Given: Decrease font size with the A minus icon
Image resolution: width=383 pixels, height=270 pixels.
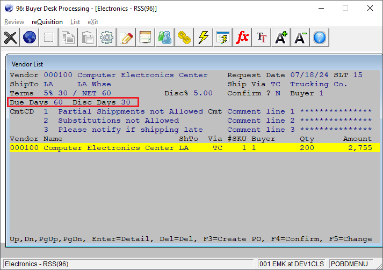Looking at the screenshot, I should coord(300,37).
